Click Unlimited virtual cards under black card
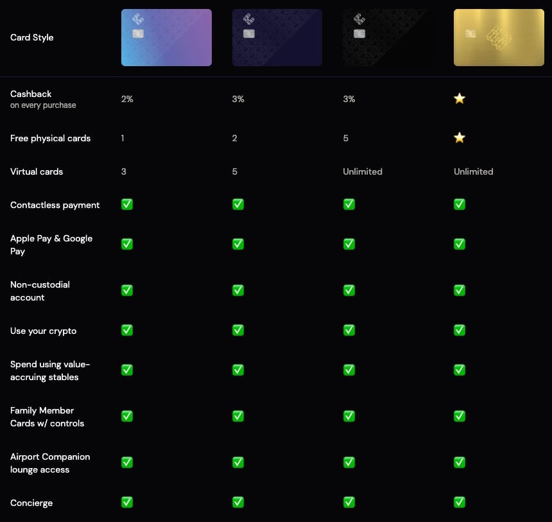This screenshot has height=522, width=552. point(363,171)
